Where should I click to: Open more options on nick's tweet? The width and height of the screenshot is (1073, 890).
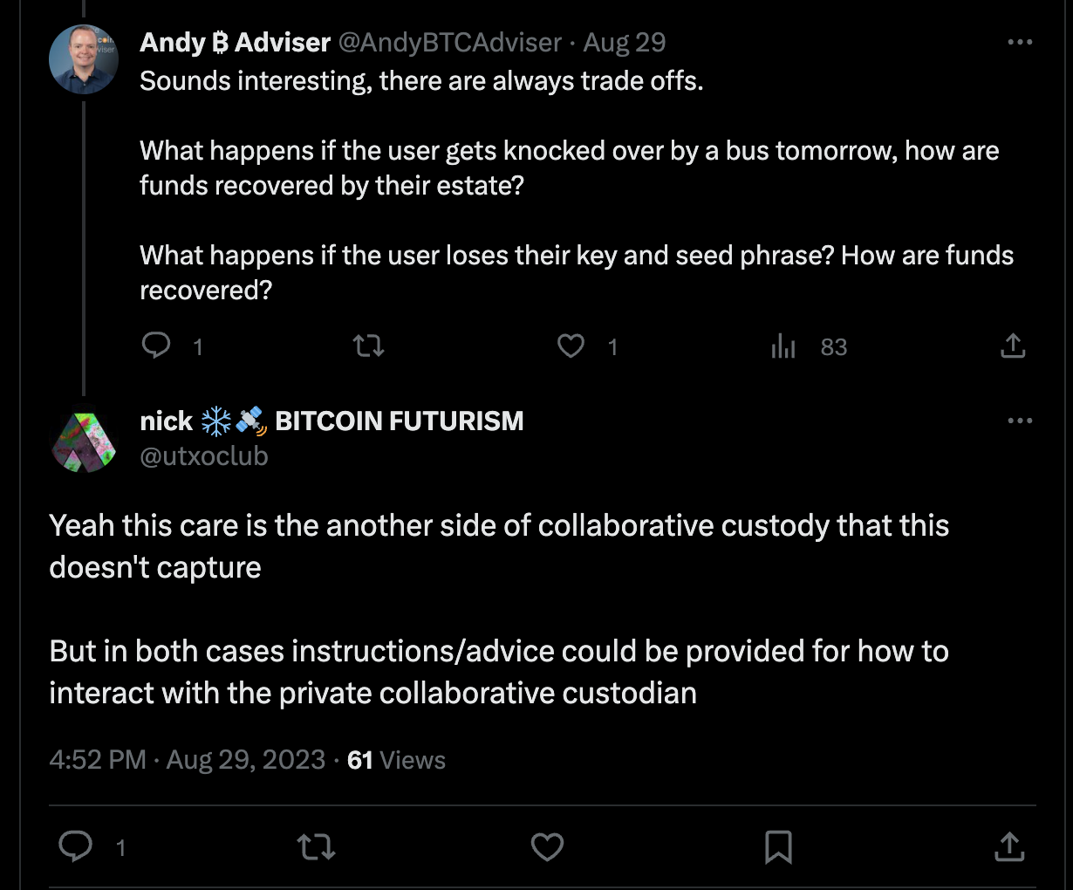[1020, 421]
